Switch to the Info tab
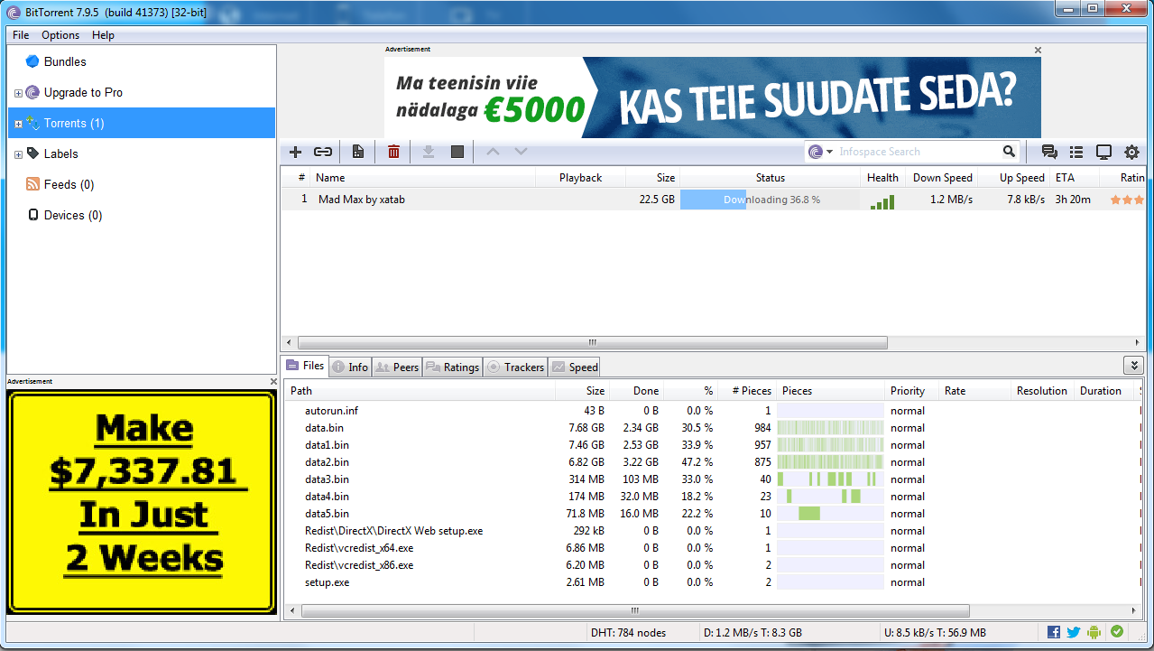This screenshot has height=651, width=1154. (350, 367)
